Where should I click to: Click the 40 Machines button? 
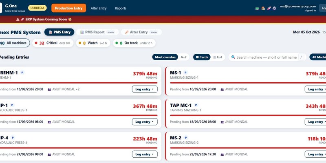(318, 57)
